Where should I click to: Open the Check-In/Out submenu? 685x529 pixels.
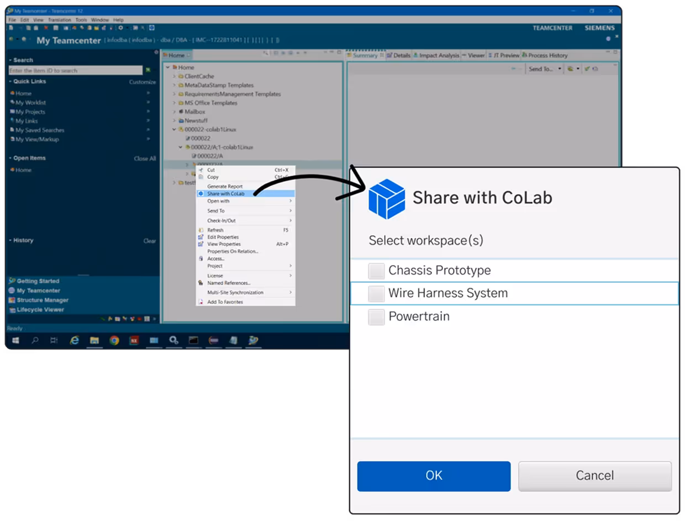pos(246,221)
